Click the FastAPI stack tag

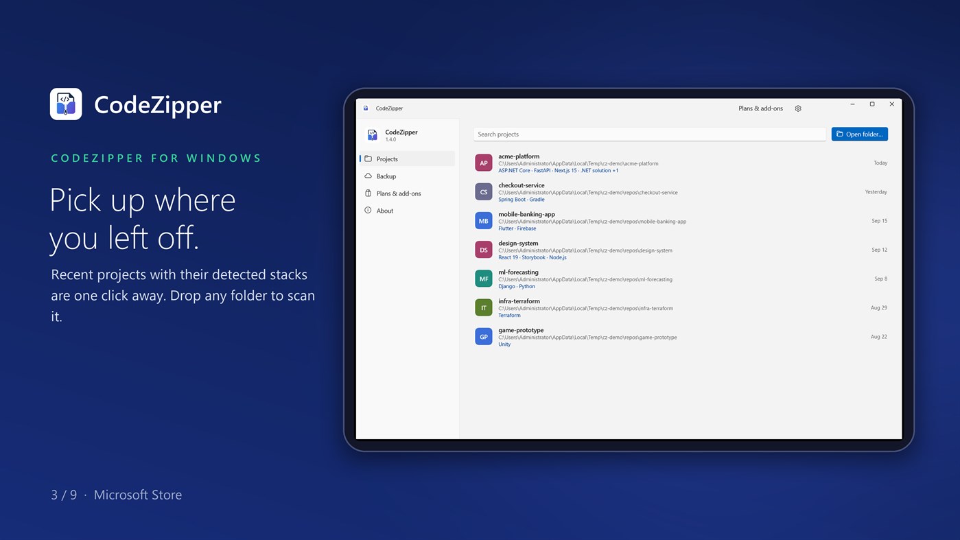542,170
